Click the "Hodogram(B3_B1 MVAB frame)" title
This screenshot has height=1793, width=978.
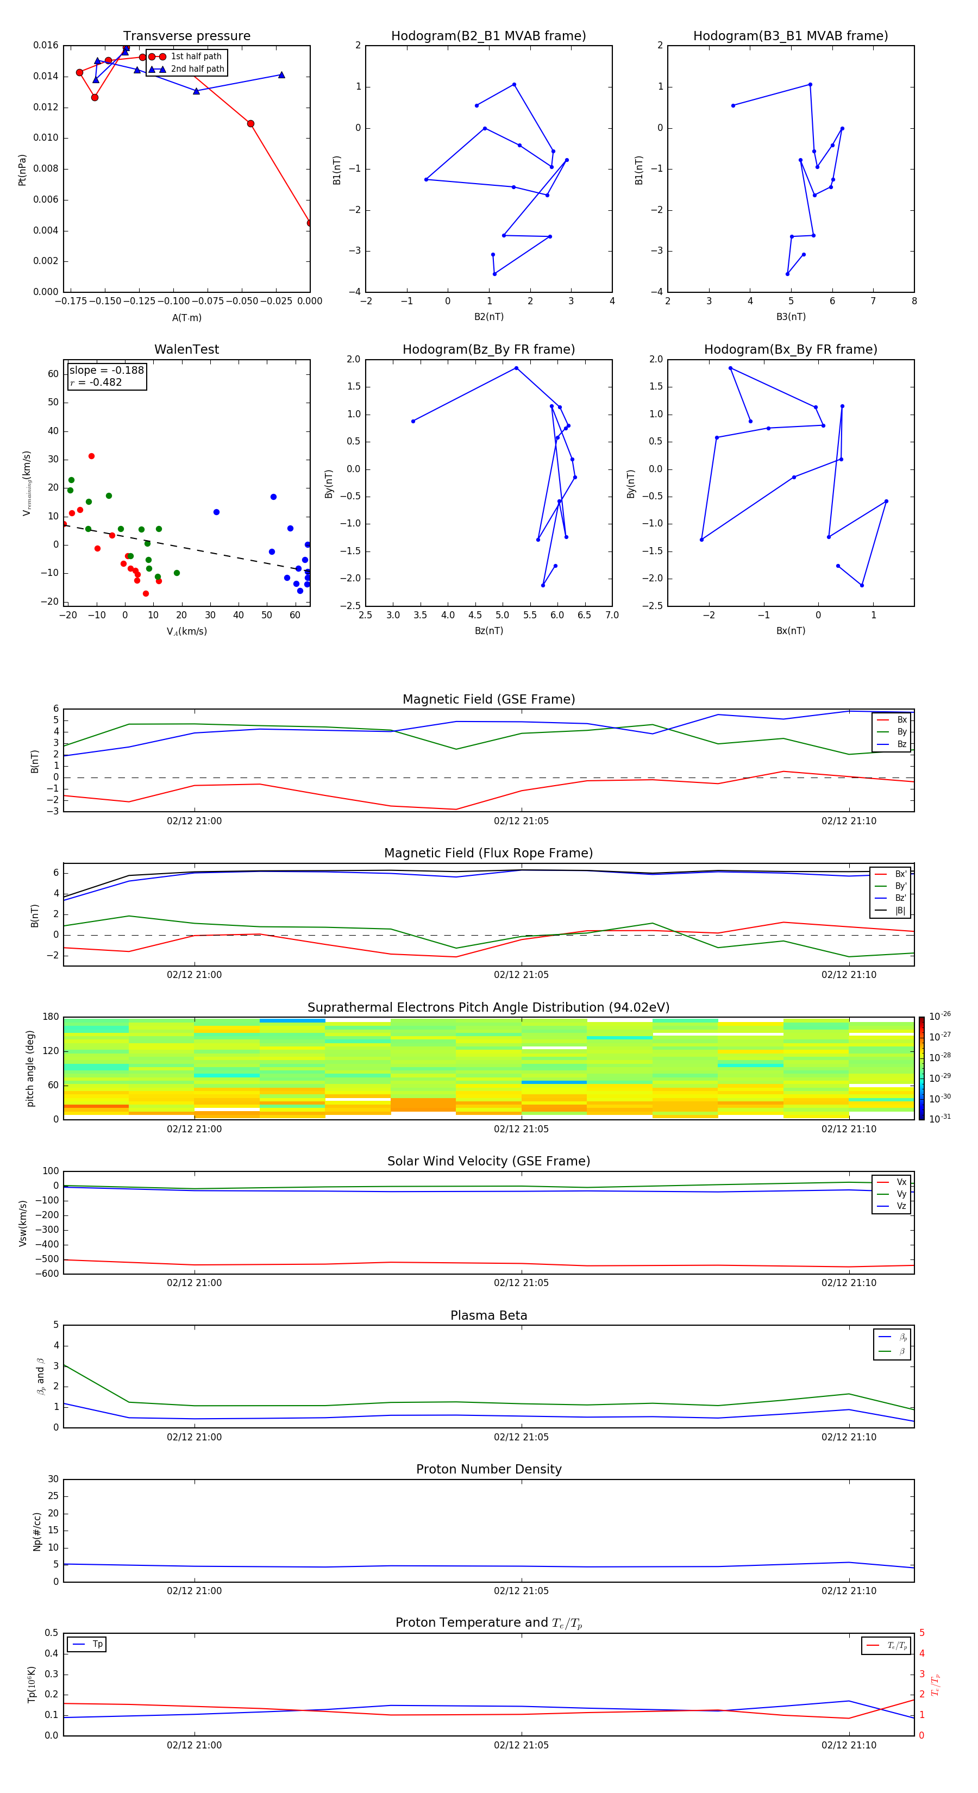791,36
